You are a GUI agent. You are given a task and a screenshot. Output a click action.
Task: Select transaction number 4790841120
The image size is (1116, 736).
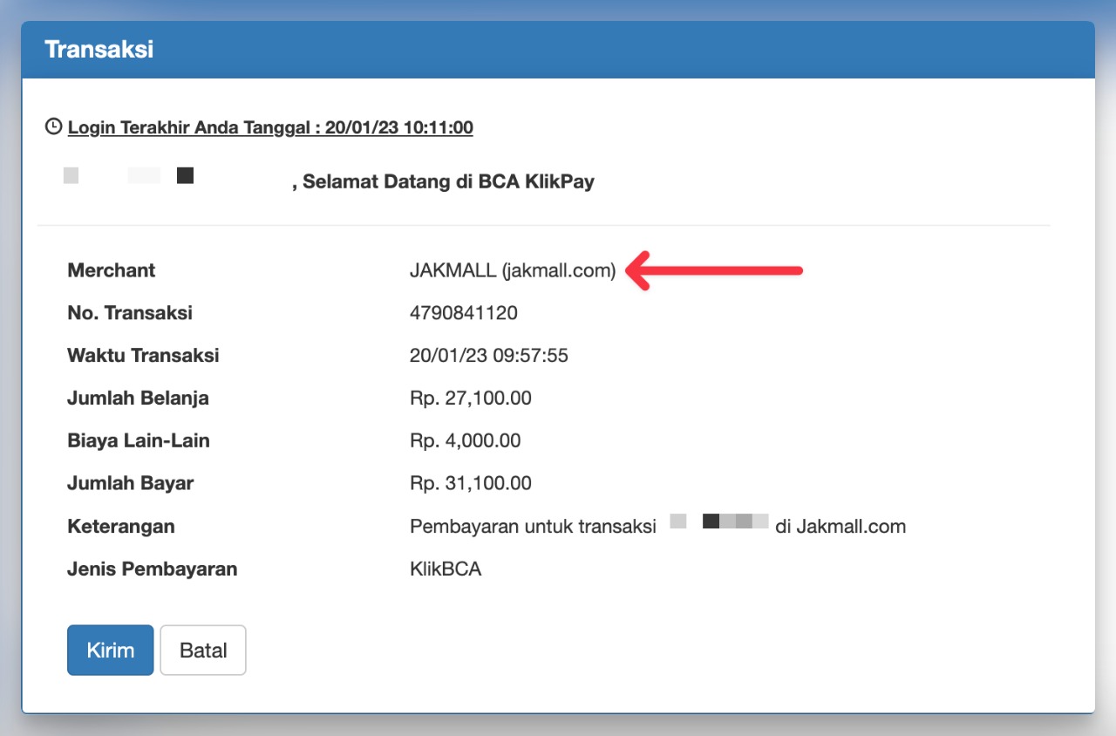(x=464, y=313)
